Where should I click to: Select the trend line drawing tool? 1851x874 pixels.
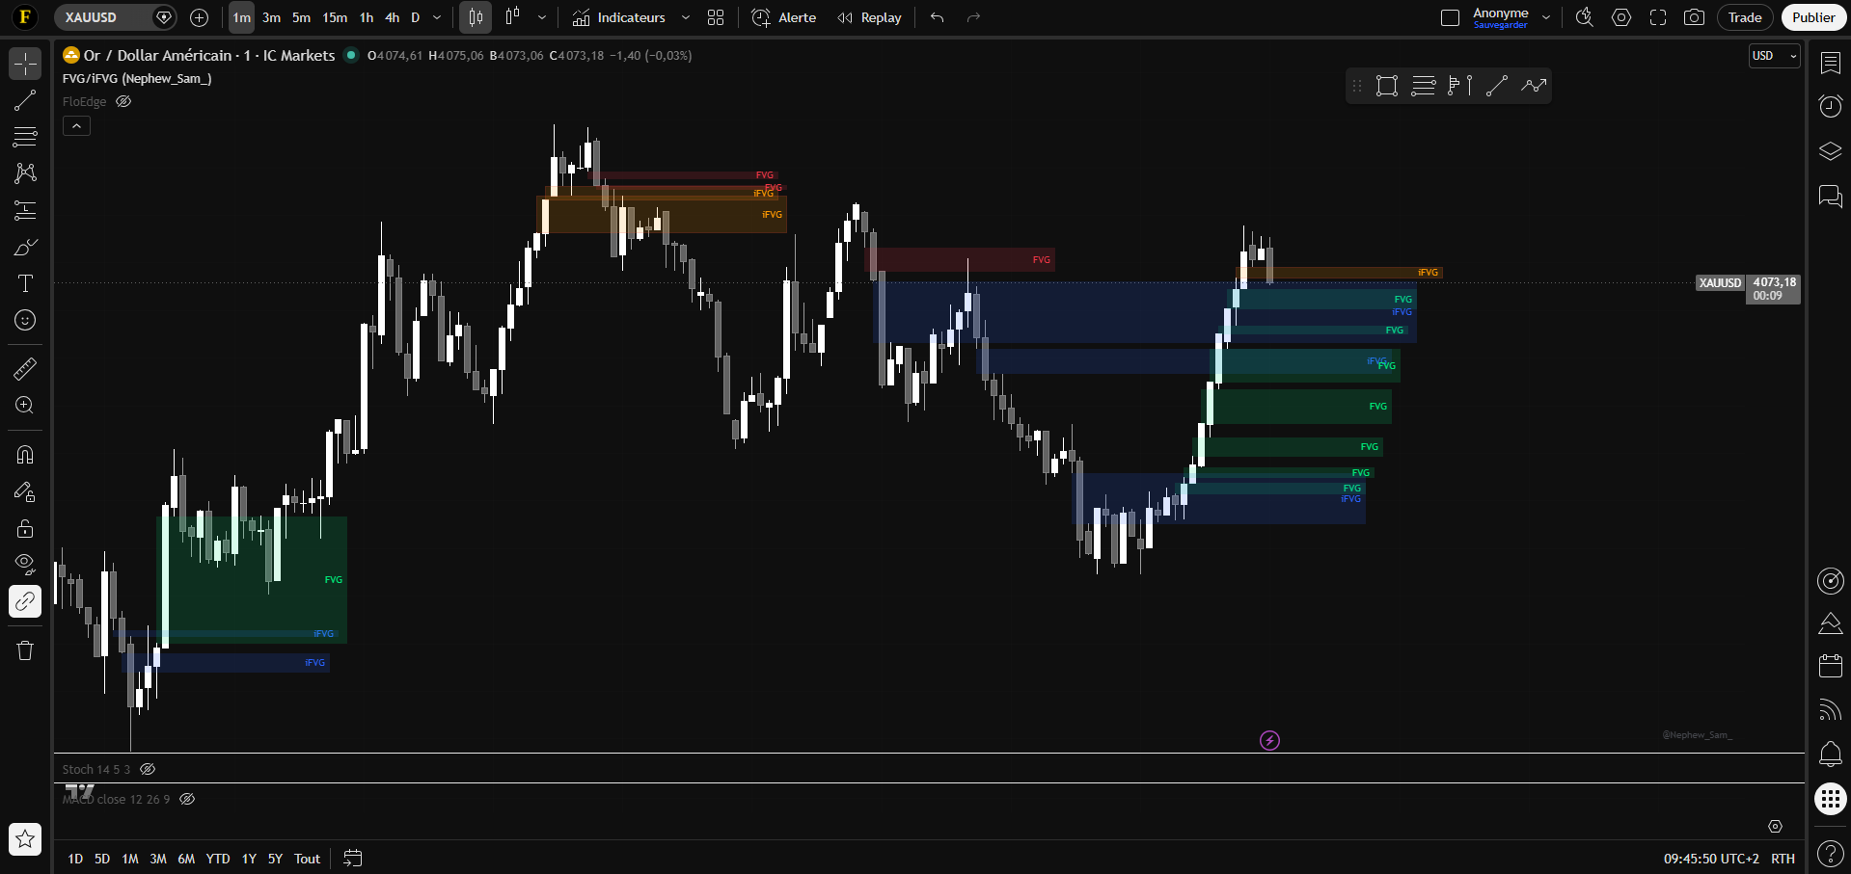coord(25,100)
